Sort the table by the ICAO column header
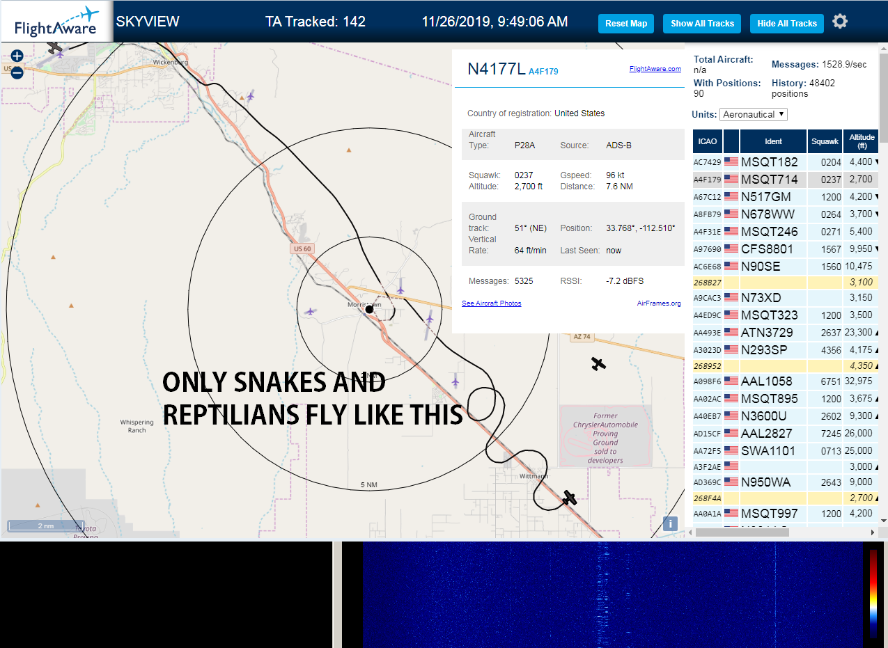Image resolution: width=888 pixels, height=648 pixels. 707,141
